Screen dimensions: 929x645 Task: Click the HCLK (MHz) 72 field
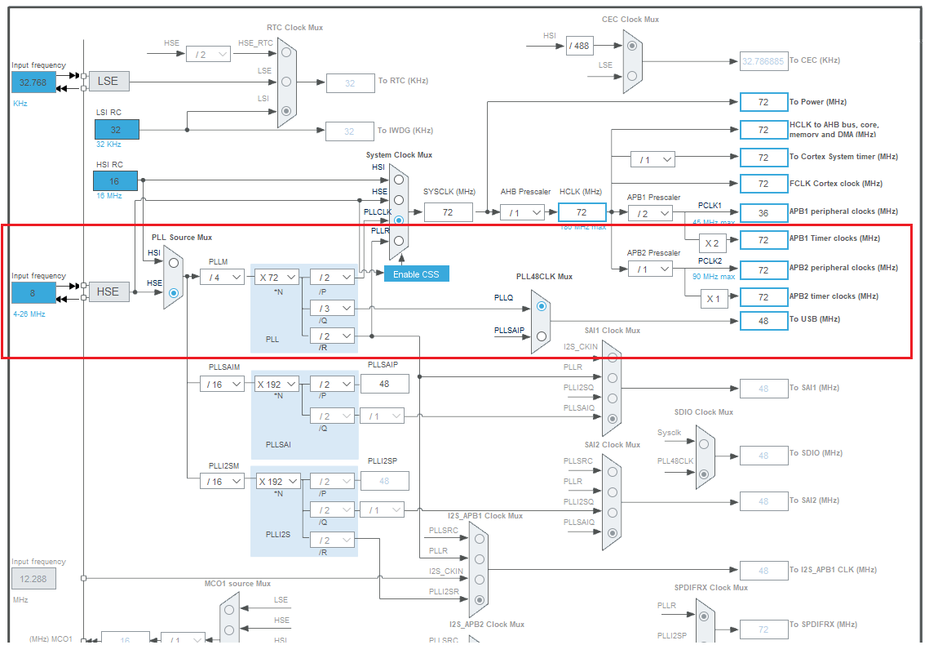click(x=582, y=212)
